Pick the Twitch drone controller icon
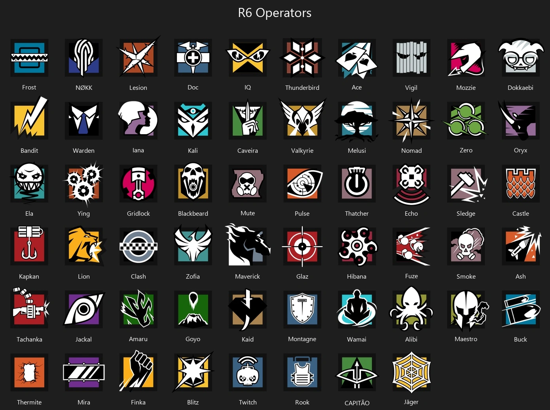This screenshot has width=550, height=410. [248, 372]
